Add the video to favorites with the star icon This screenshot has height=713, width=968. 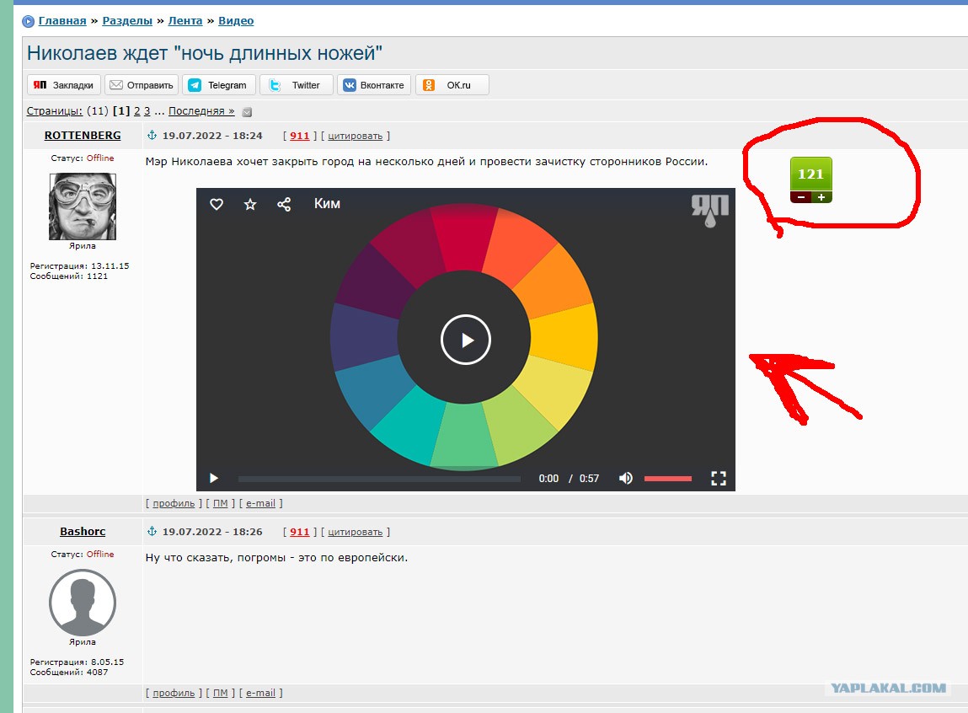click(250, 204)
